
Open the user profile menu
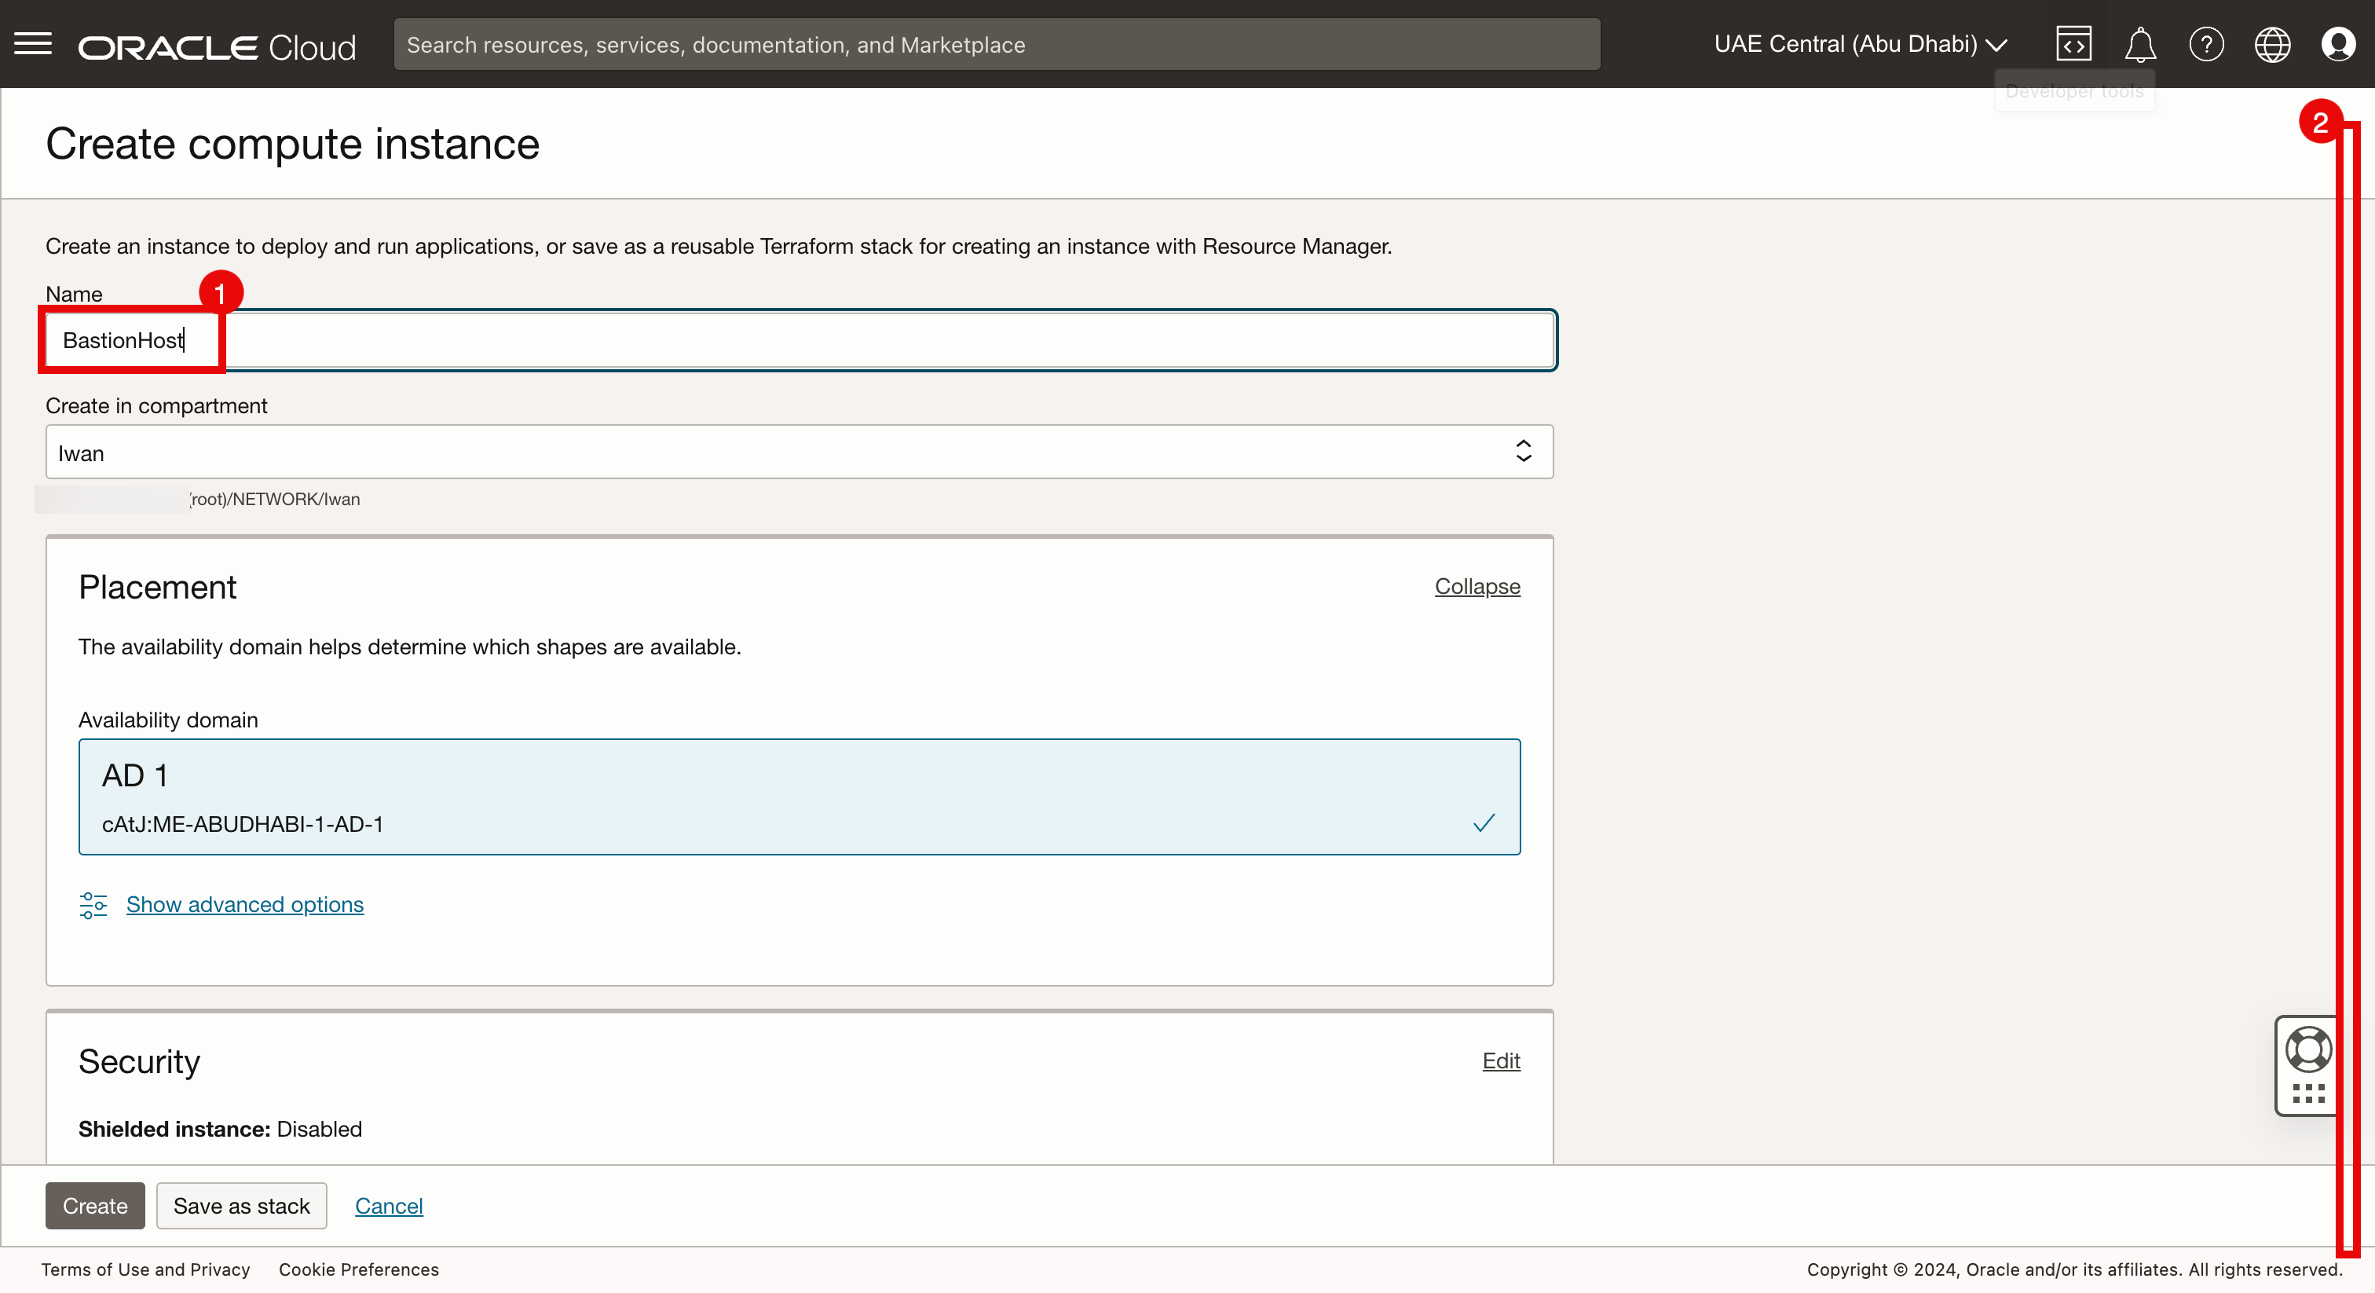(2337, 44)
